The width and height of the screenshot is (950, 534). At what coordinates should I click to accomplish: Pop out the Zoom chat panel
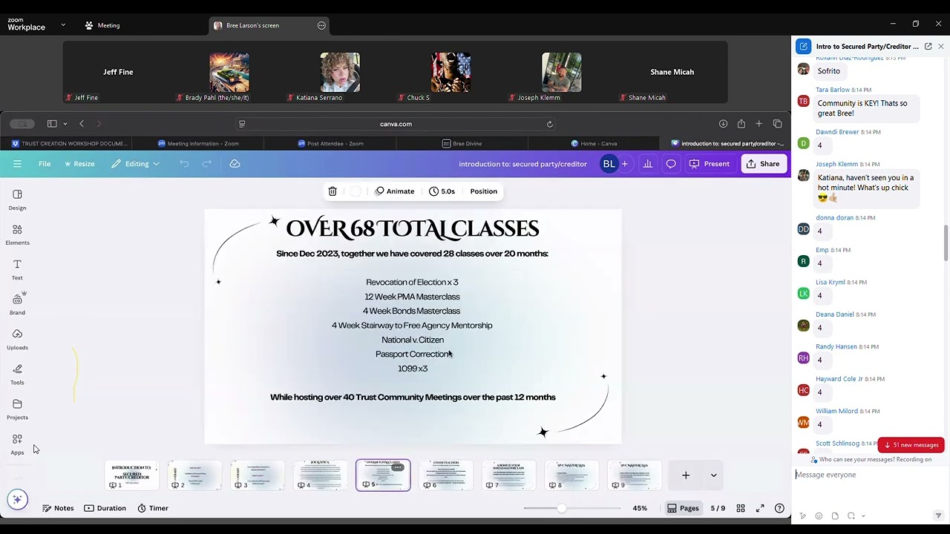point(928,46)
